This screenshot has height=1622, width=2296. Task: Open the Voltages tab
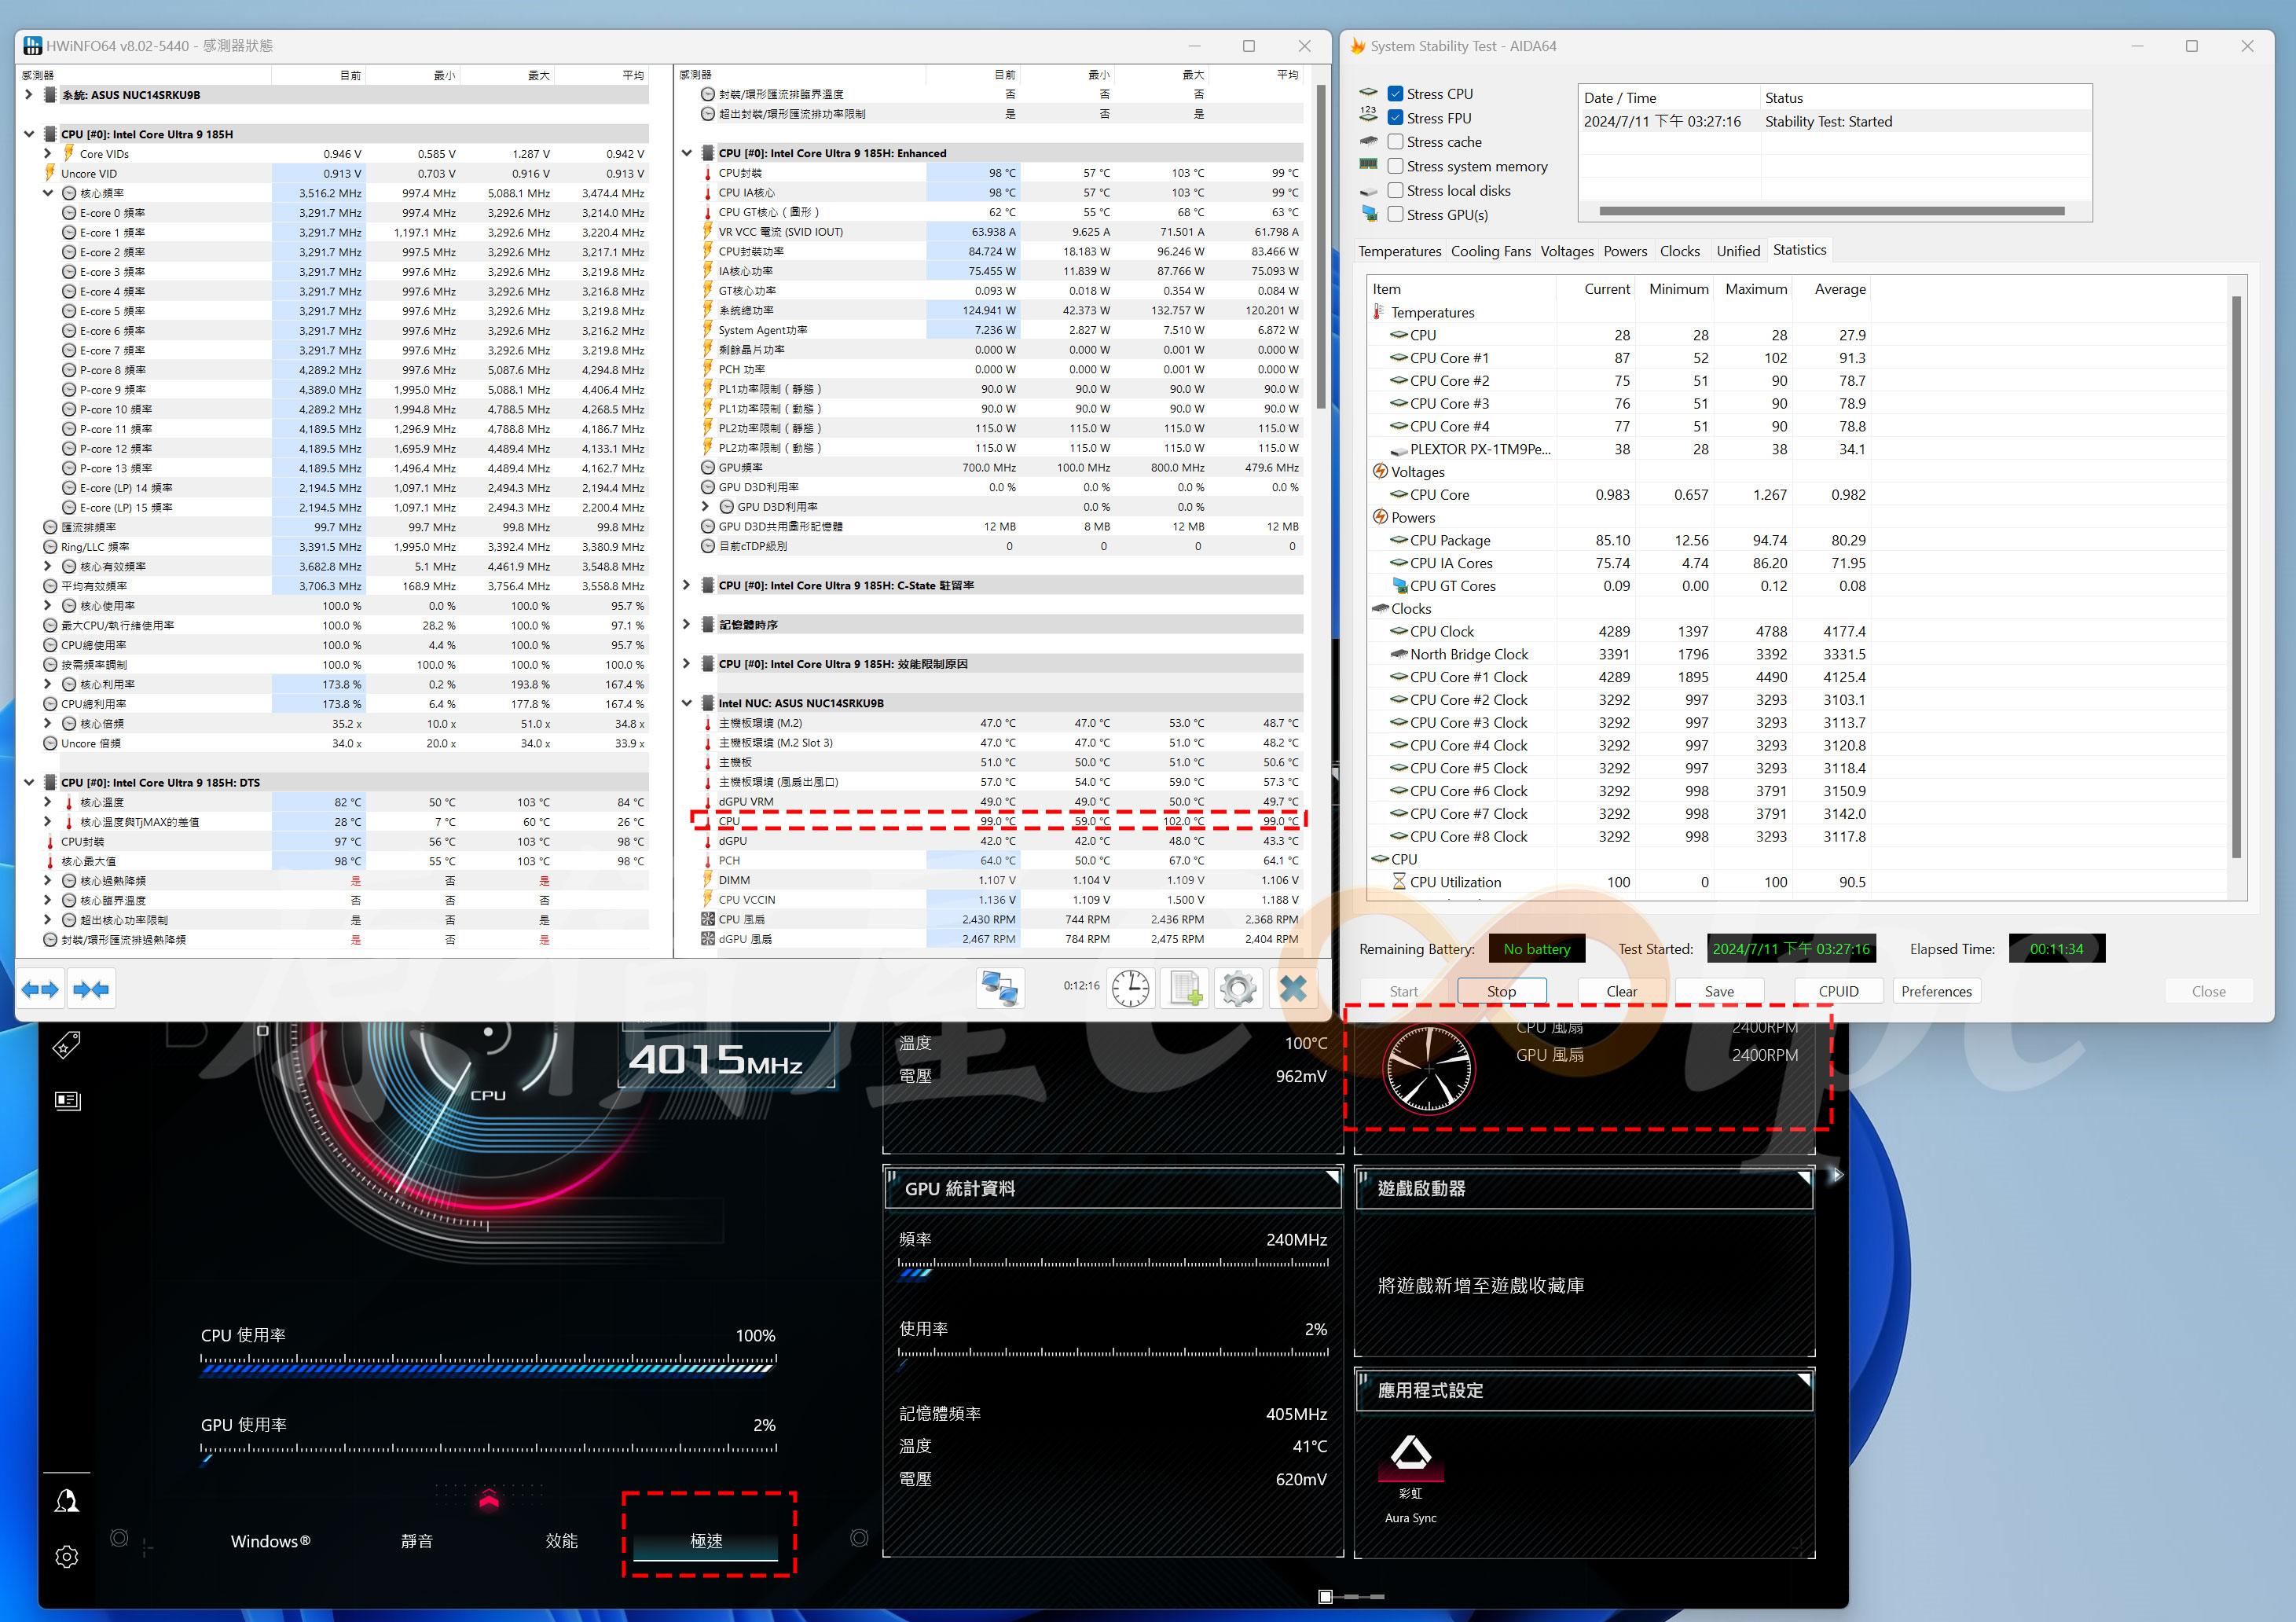point(1566,251)
